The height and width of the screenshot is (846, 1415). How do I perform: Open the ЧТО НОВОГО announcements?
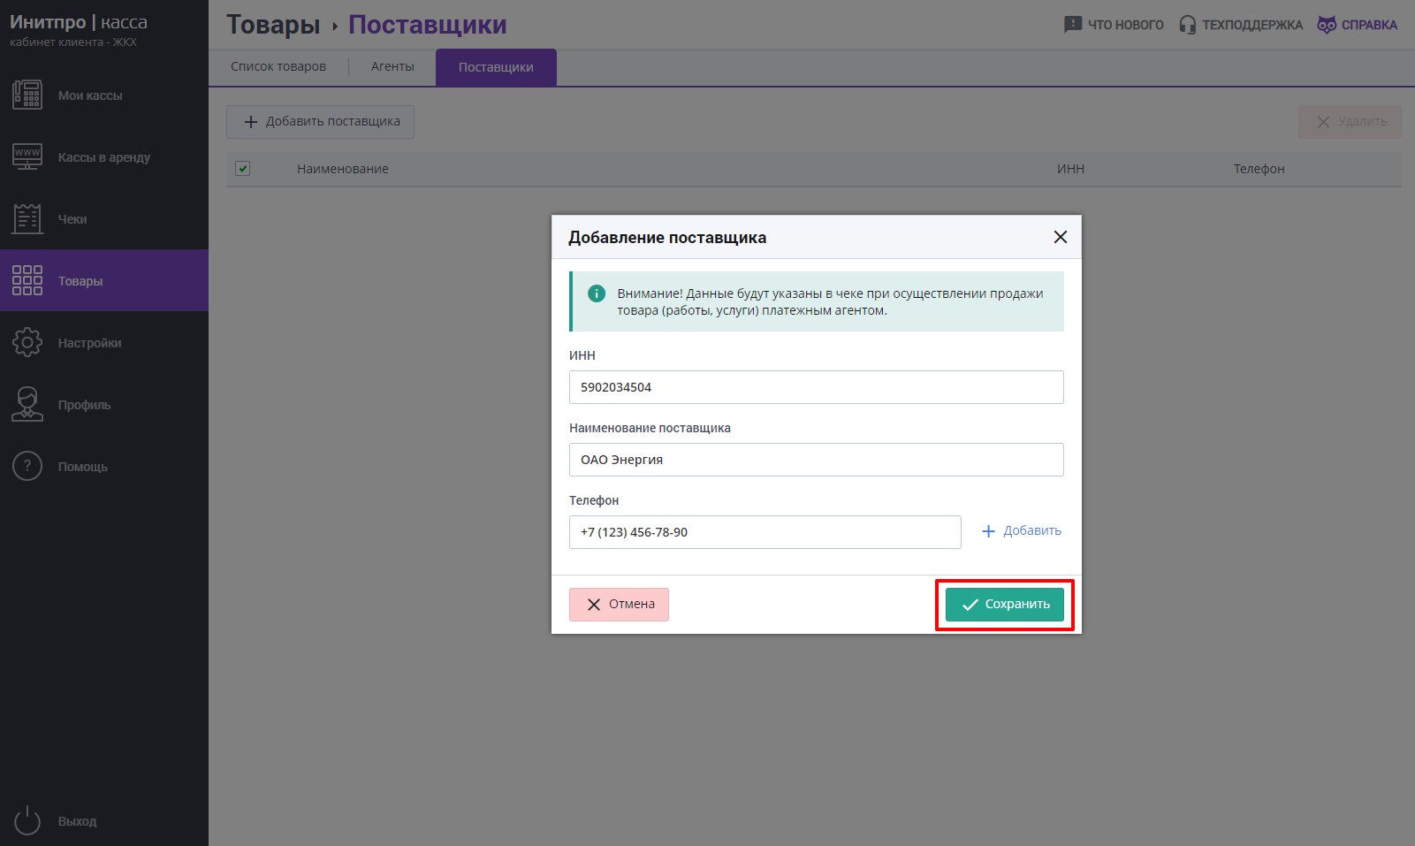[x=1114, y=25]
